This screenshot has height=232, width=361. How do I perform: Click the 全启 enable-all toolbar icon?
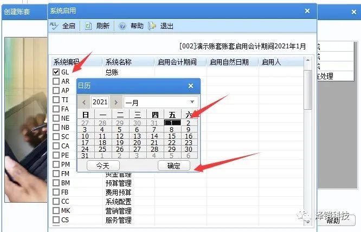coord(54,26)
